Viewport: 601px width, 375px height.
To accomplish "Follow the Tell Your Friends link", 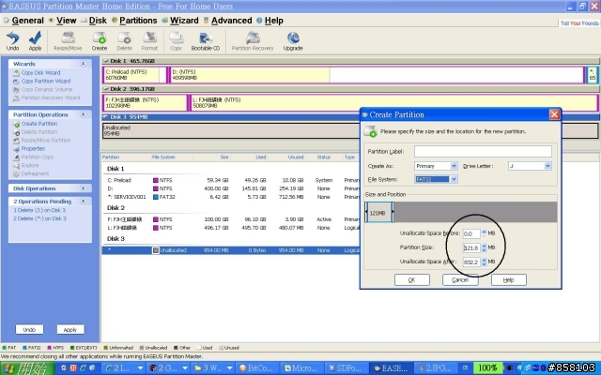I will (579, 23).
